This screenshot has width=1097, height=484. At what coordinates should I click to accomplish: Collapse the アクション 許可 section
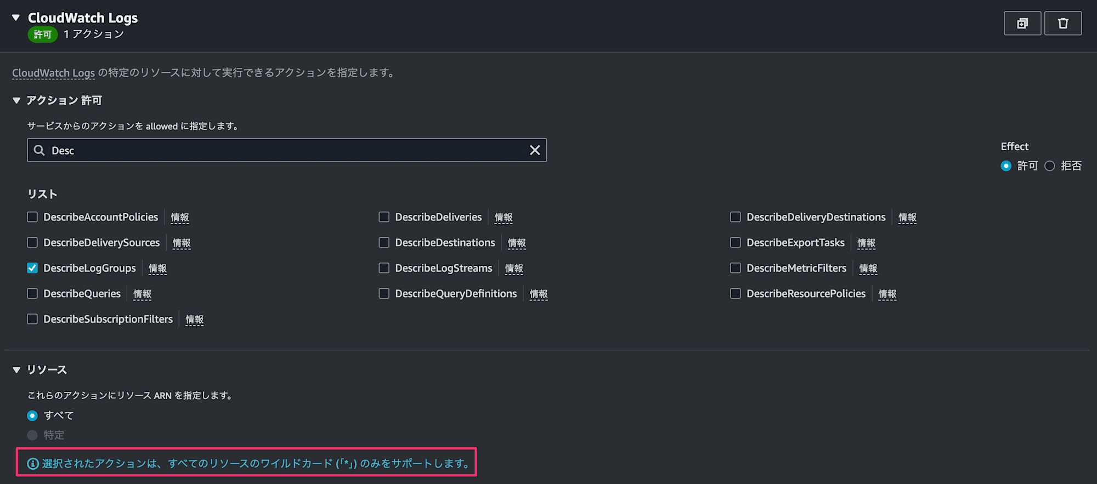click(16, 100)
